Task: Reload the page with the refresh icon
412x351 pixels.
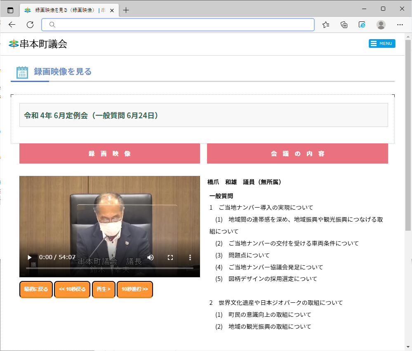Action: pos(30,25)
